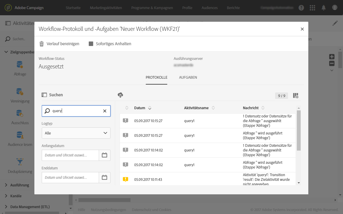The height and width of the screenshot is (214, 343).
Task: Open the column configuration icon
Action: [x=296, y=95]
